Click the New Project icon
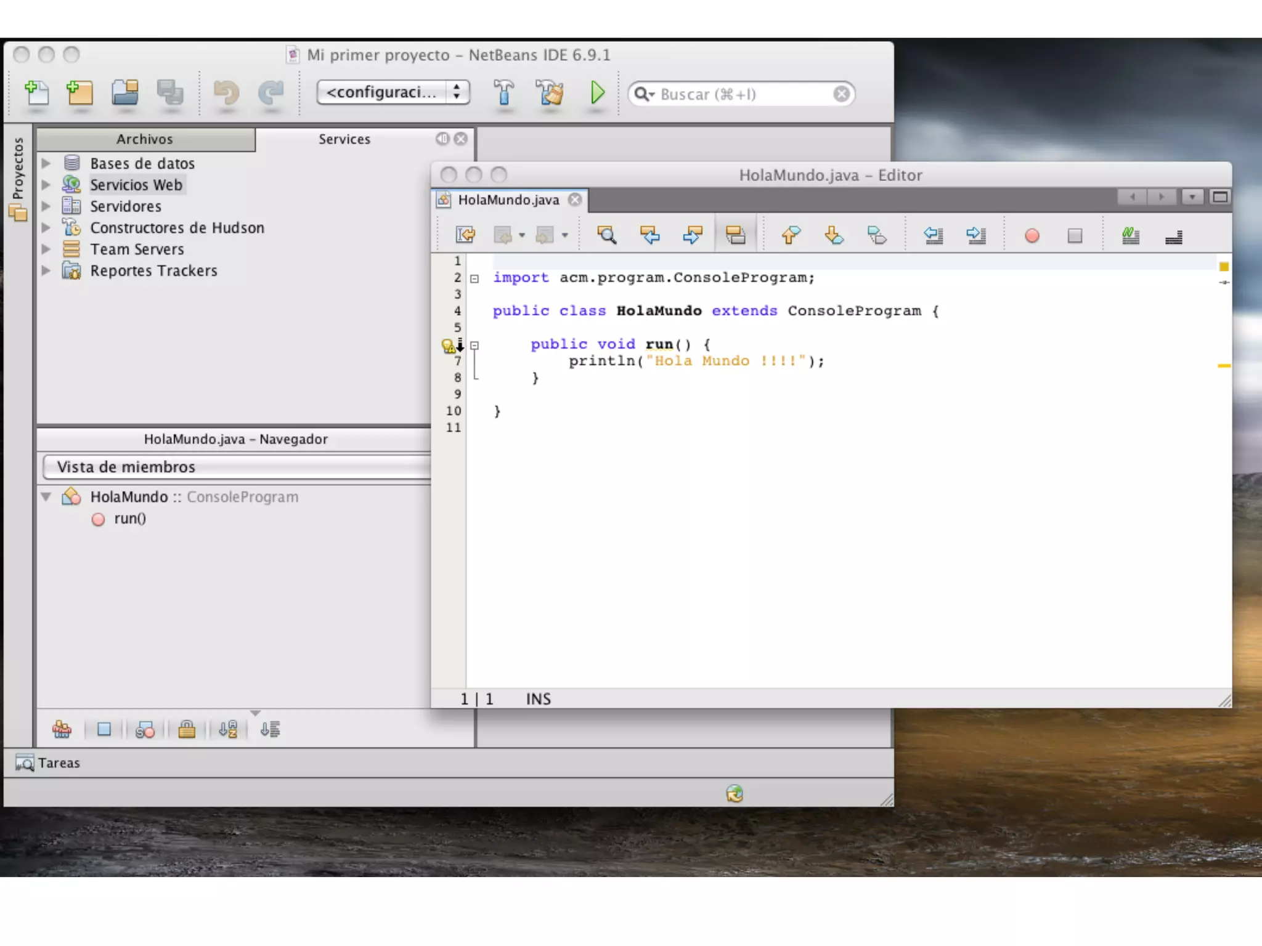1262x946 pixels. pos(80,93)
